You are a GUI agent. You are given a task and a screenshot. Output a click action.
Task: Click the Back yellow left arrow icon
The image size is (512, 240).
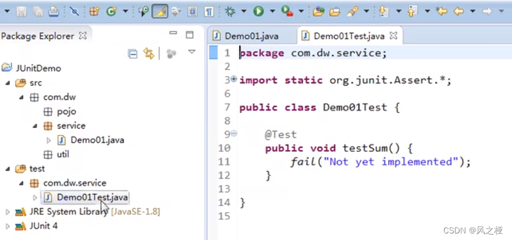459,12
